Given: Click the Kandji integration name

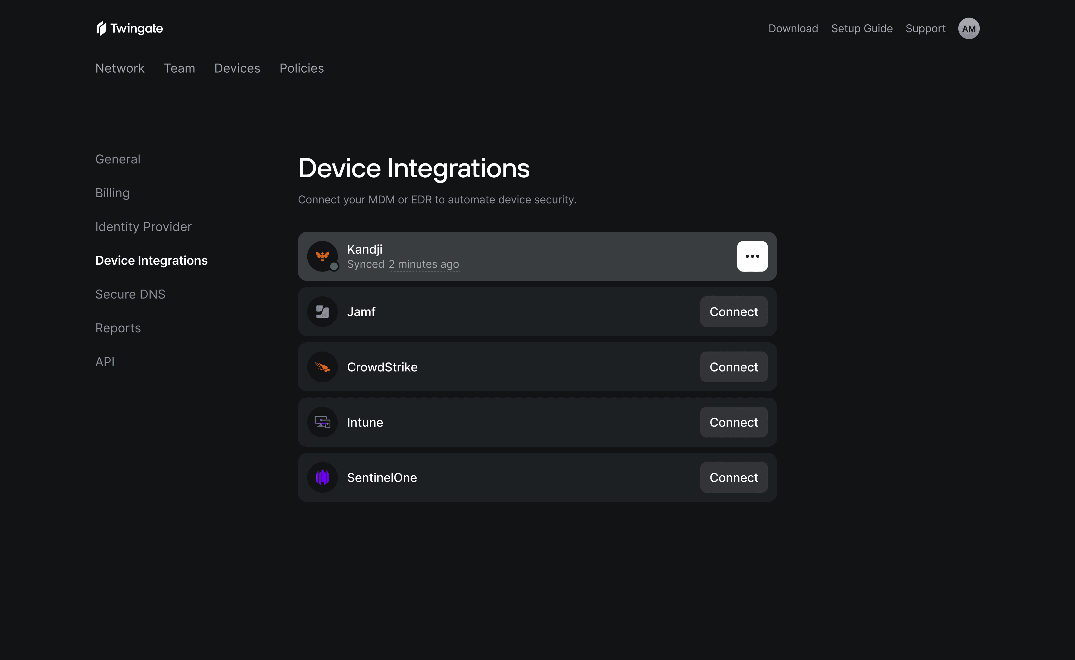Looking at the screenshot, I should pos(365,249).
